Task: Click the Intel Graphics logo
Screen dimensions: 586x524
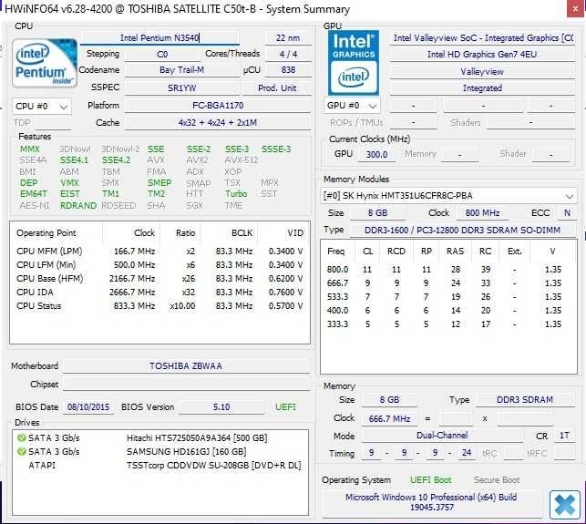Action: tap(354, 63)
